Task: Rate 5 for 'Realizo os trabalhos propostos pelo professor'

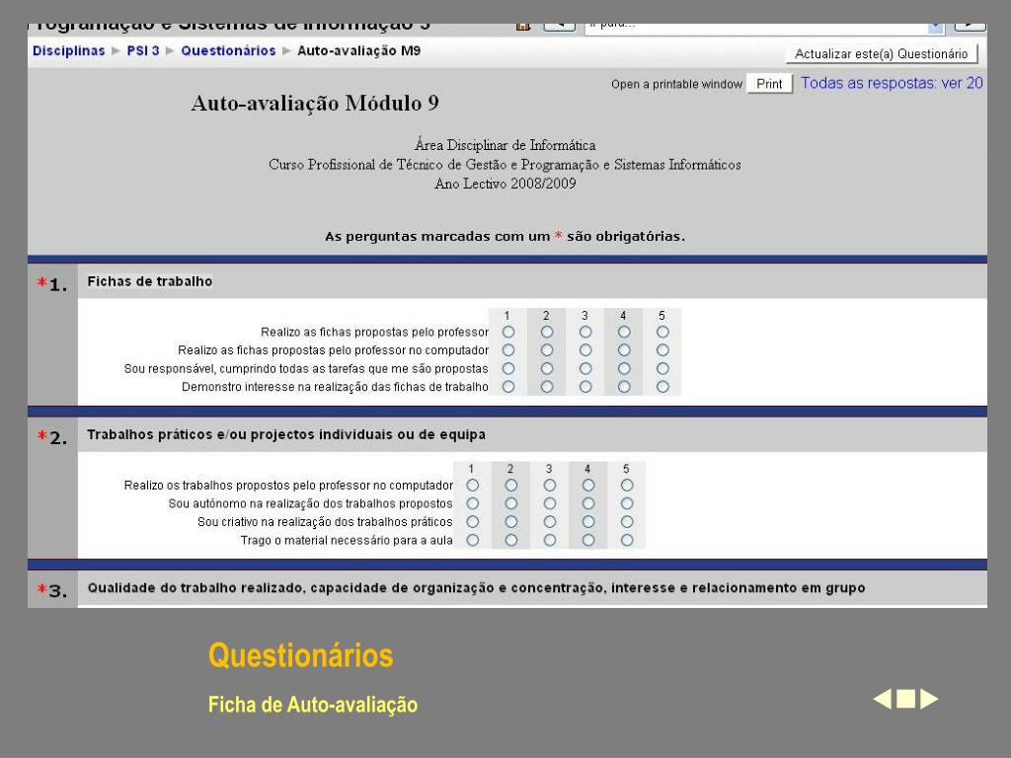Action: click(x=627, y=486)
